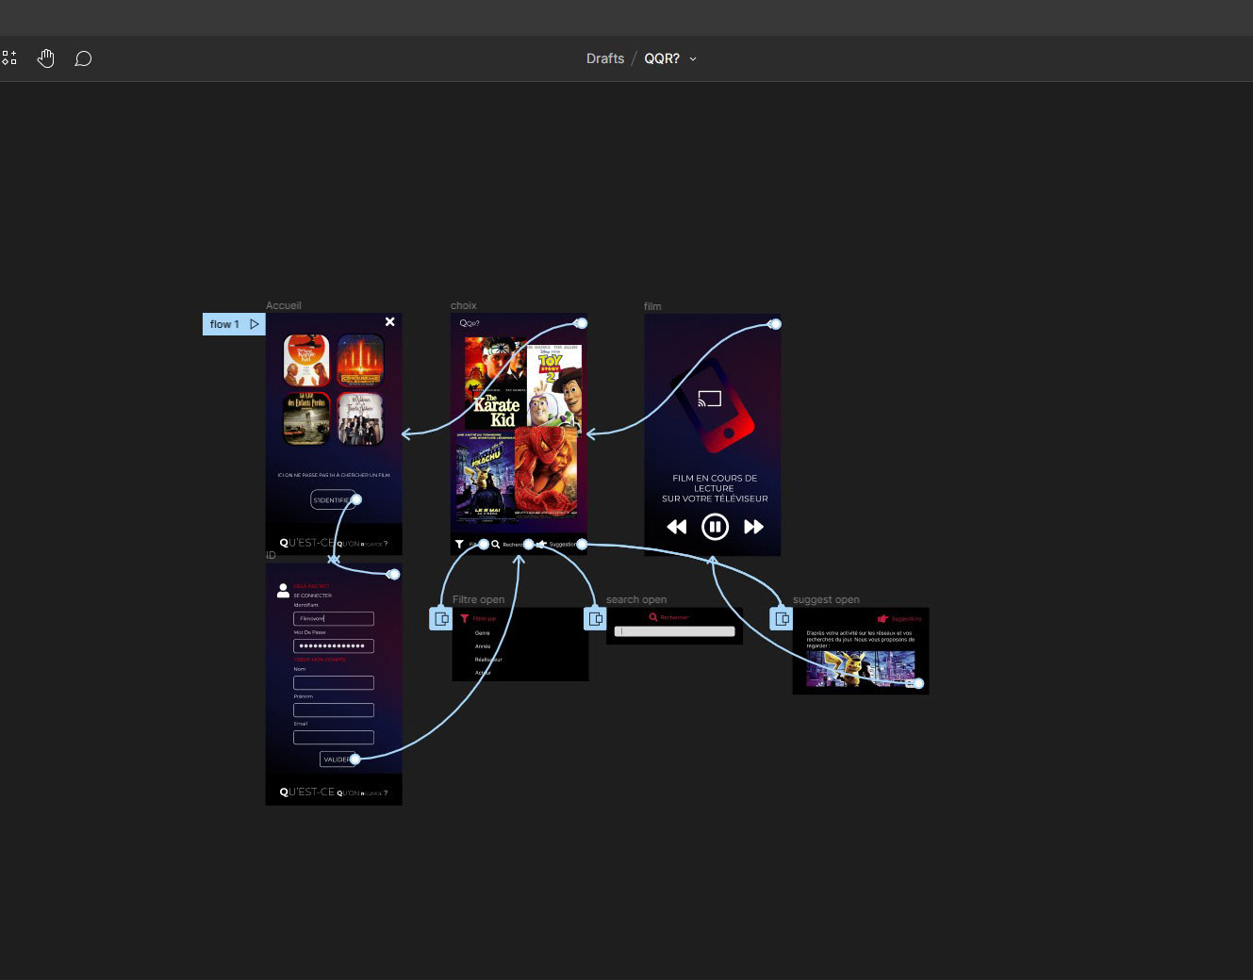Select the suggest open frame label
1253x980 pixels.
tap(826, 599)
